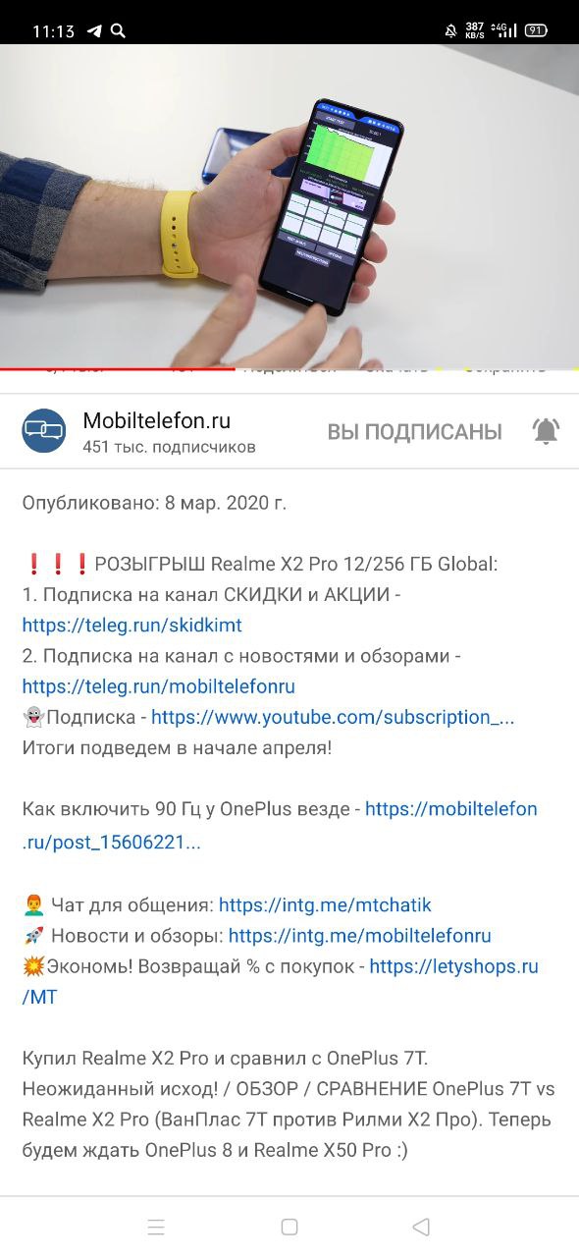
Task: Tap the battery indicator in status bar
Action: pyautogui.click(x=536, y=30)
